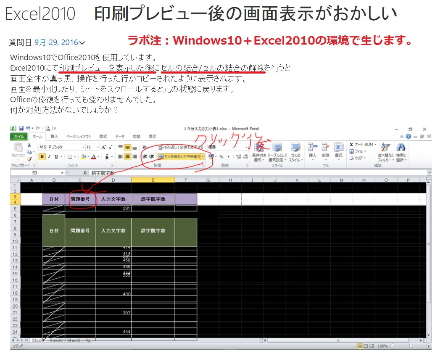Switch to the 数式 (Formulas) ribbon tab
Image resolution: width=443 pixels, height=364 pixels.
tap(103, 137)
